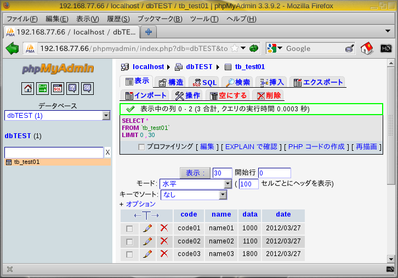Delete row code03 with red X
This screenshot has height=278, width=398.
[164, 253]
